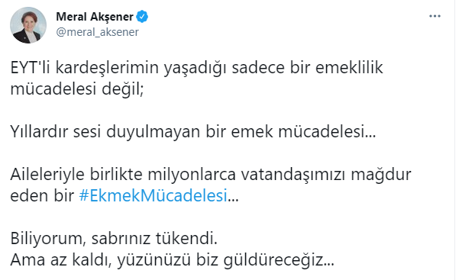Open the @meral_aksener handle link

tap(97, 32)
